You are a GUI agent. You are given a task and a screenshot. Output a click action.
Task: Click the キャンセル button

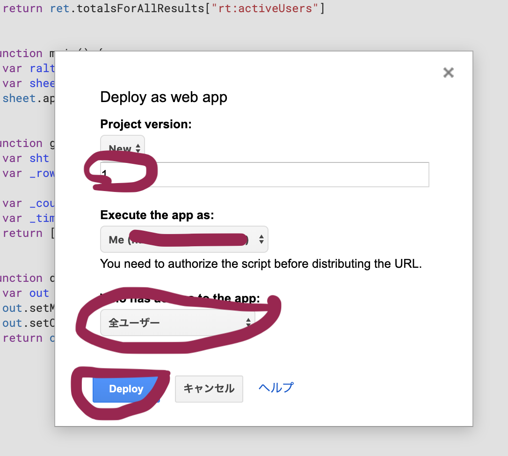coord(209,389)
